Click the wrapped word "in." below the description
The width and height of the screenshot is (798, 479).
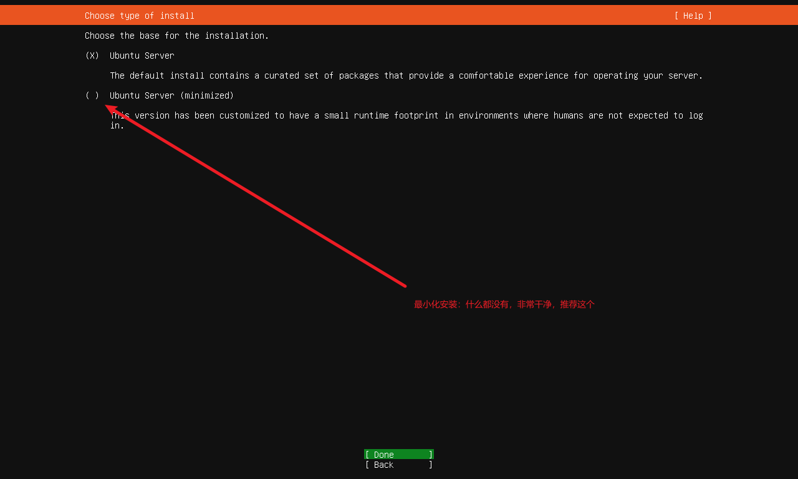pos(117,125)
